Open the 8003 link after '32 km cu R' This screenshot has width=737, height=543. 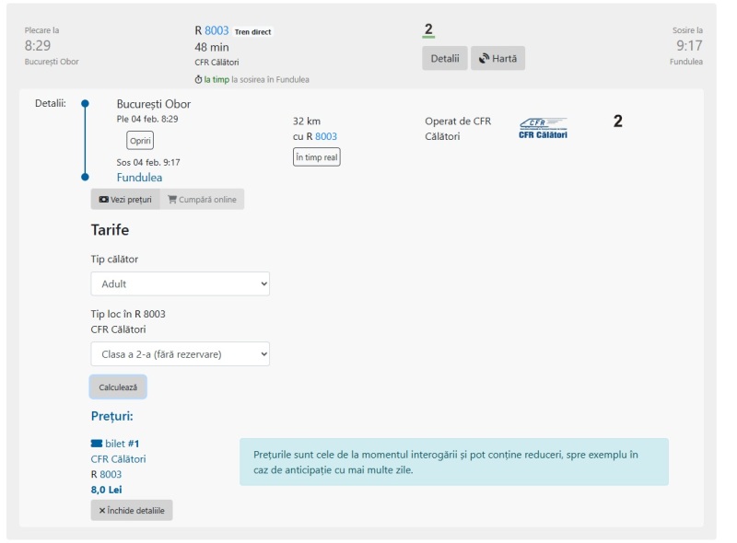[326, 136]
